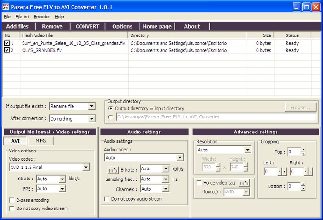Click the Remove toolbar button
Image resolution: width=323 pixels, height=220 pixels.
pos(52,26)
